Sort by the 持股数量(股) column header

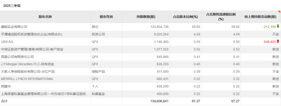coord(146,17)
